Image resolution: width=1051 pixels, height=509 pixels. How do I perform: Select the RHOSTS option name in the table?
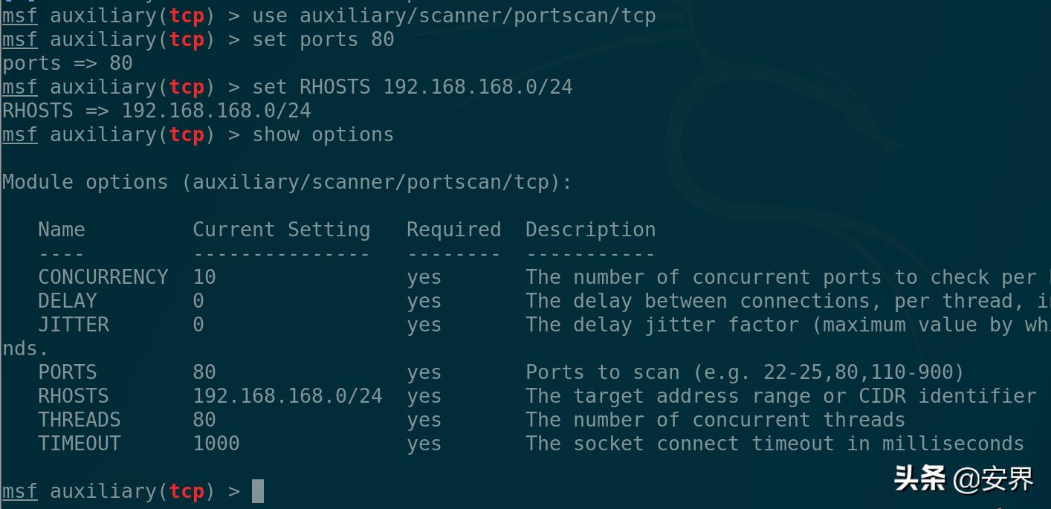point(74,396)
